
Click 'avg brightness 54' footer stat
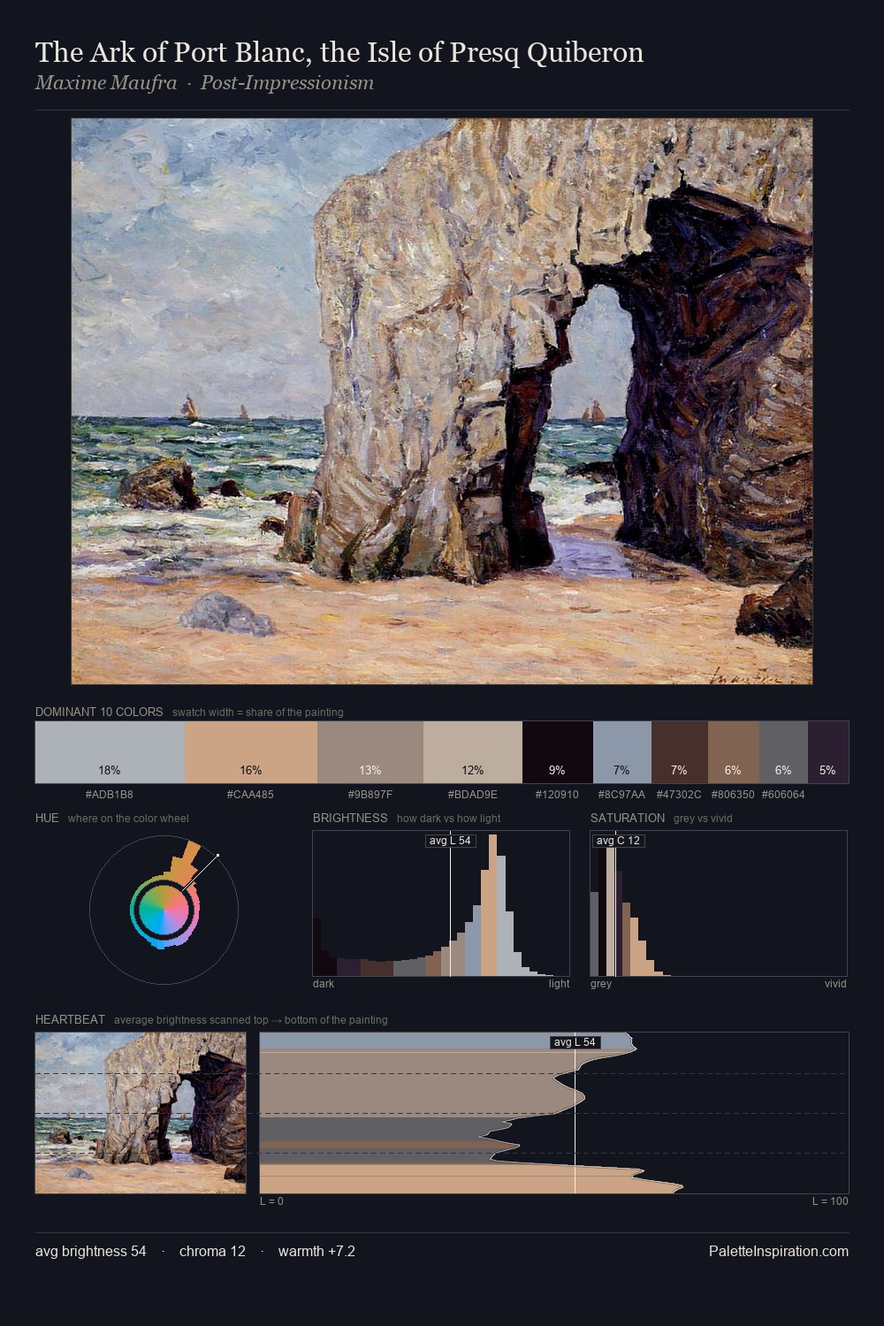[91, 1251]
